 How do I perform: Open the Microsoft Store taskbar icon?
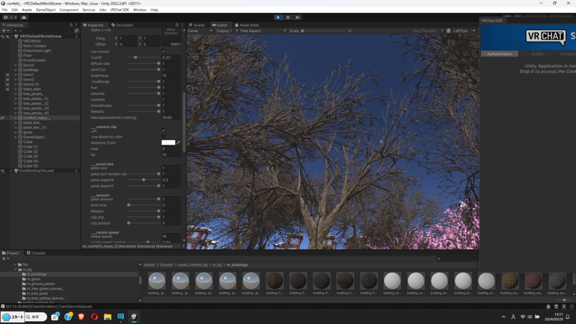click(55, 317)
